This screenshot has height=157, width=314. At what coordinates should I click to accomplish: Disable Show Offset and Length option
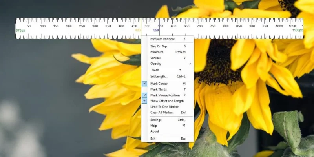coord(144,101)
